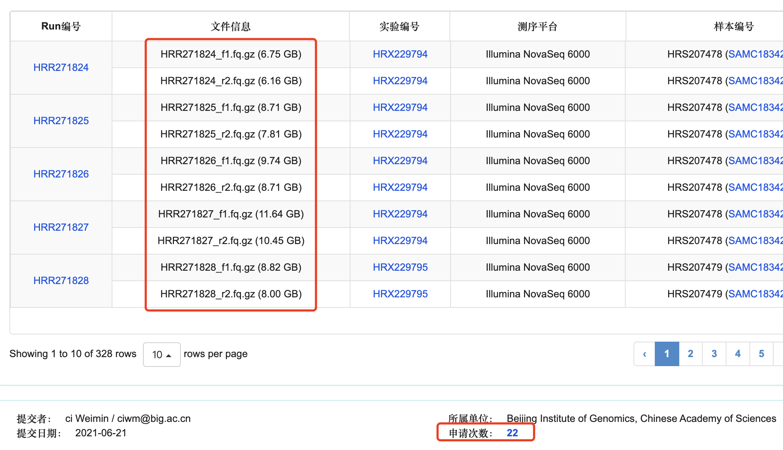Go to pagination page 2
783x450 pixels.
click(690, 354)
